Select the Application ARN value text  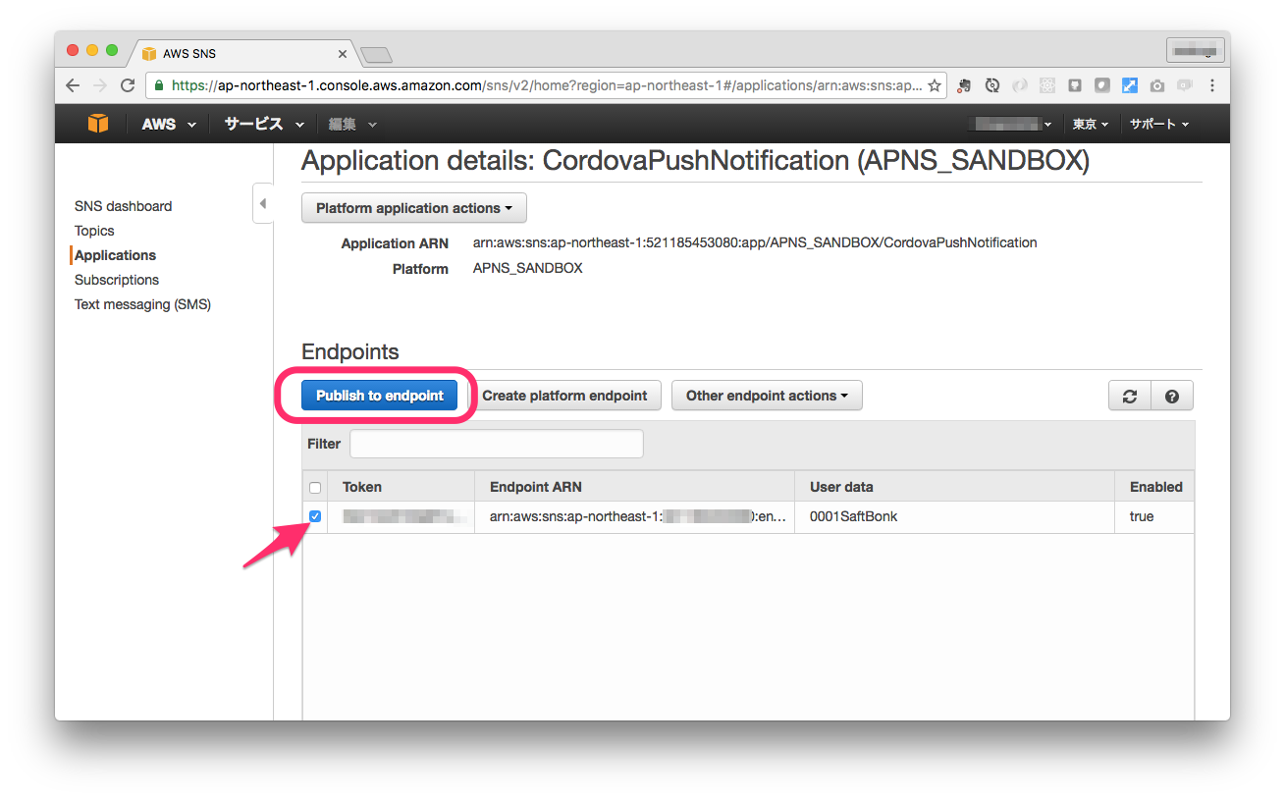(x=755, y=242)
